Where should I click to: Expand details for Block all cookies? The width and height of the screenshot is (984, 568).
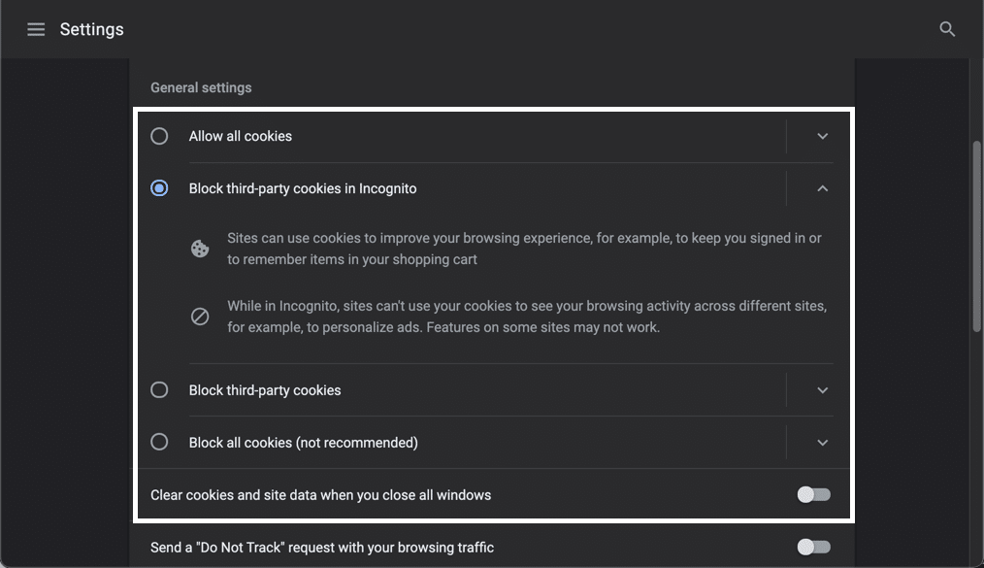pos(822,442)
